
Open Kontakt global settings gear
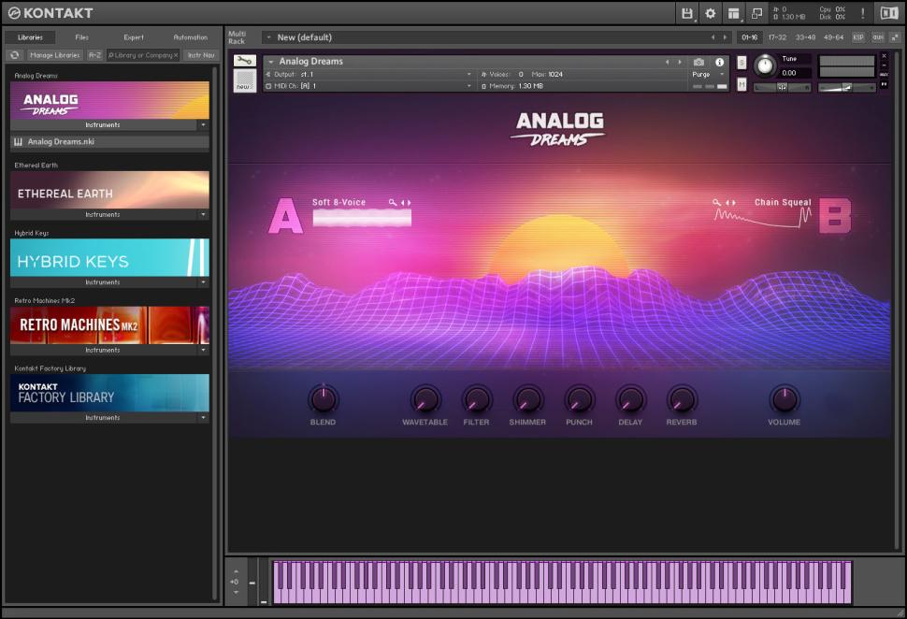pos(711,13)
